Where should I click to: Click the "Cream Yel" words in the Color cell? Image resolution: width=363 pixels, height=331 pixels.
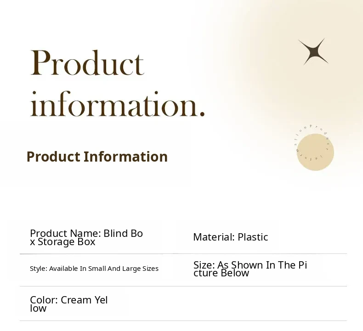point(84,300)
